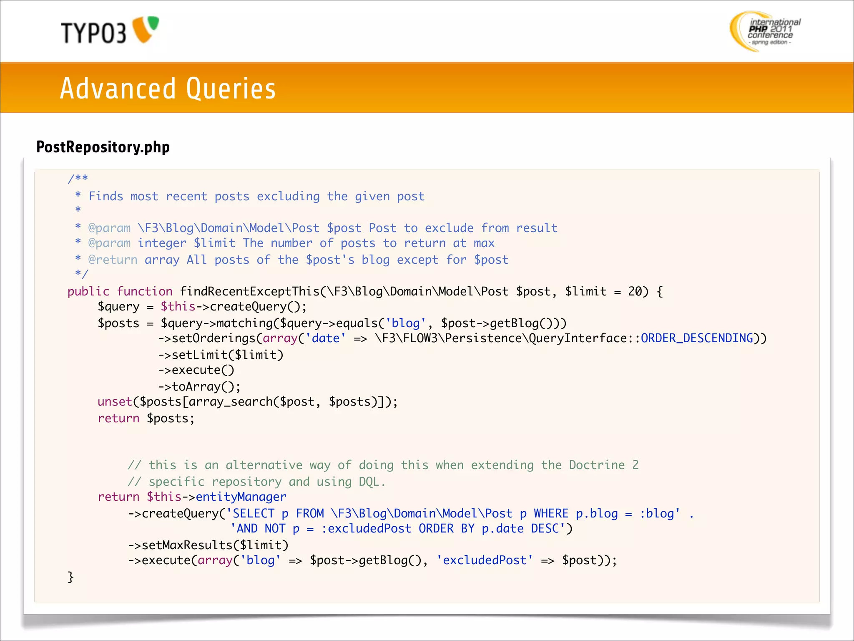854x641 pixels.
Task: Click the unset($posts[array_search...]) line
Action: (248, 402)
